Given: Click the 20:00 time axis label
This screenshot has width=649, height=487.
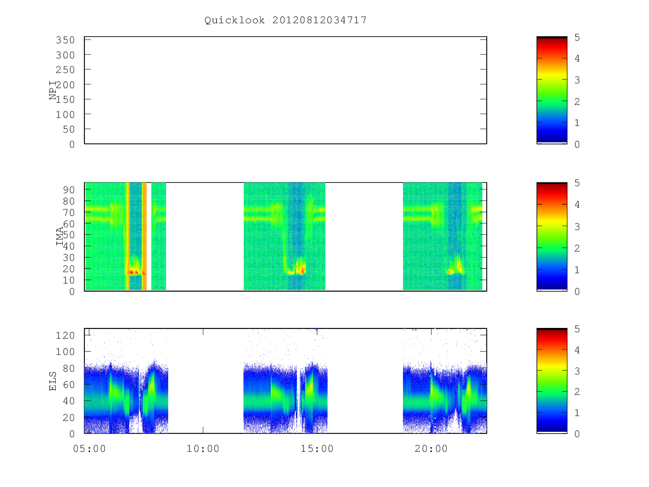Looking at the screenshot, I should [431, 449].
